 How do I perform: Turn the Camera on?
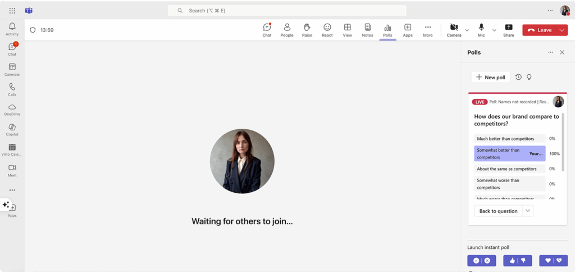click(454, 30)
